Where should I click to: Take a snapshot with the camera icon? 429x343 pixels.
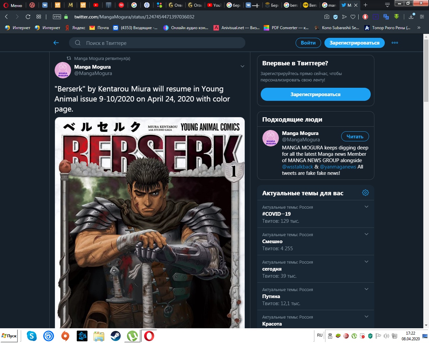(x=327, y=16)
